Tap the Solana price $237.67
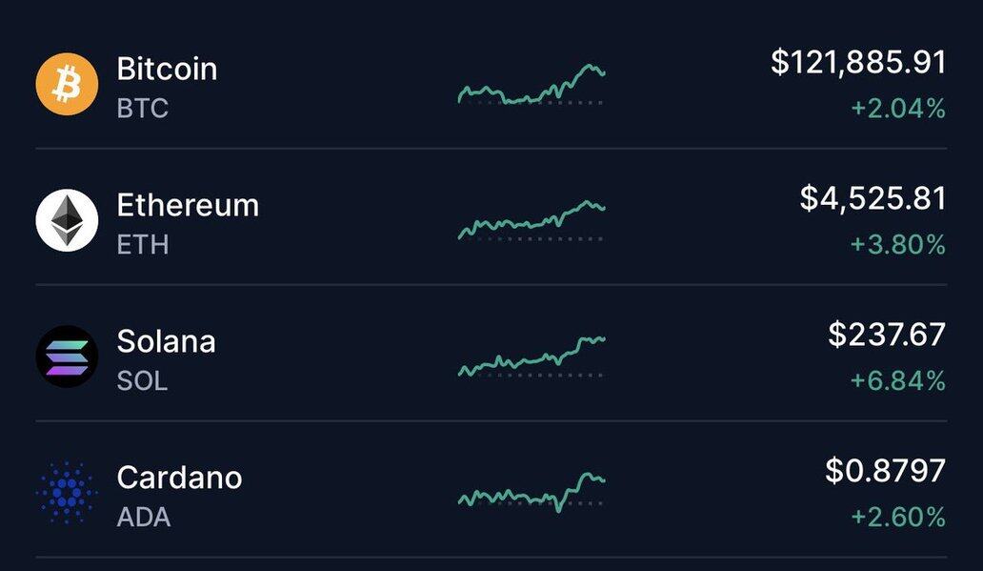Screen dimensions: 983x571 point(887,335)
